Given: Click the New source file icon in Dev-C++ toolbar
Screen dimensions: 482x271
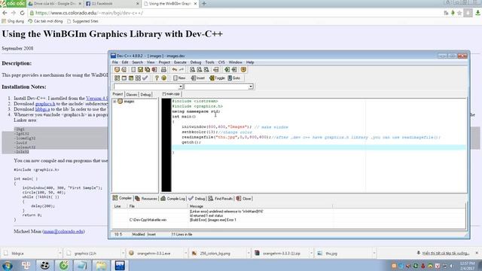Looking at the screenshot, I should (133, 70).
